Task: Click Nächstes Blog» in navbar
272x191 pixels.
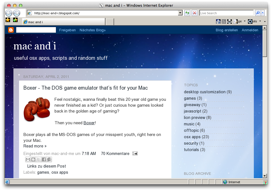Action: (93, 30)
